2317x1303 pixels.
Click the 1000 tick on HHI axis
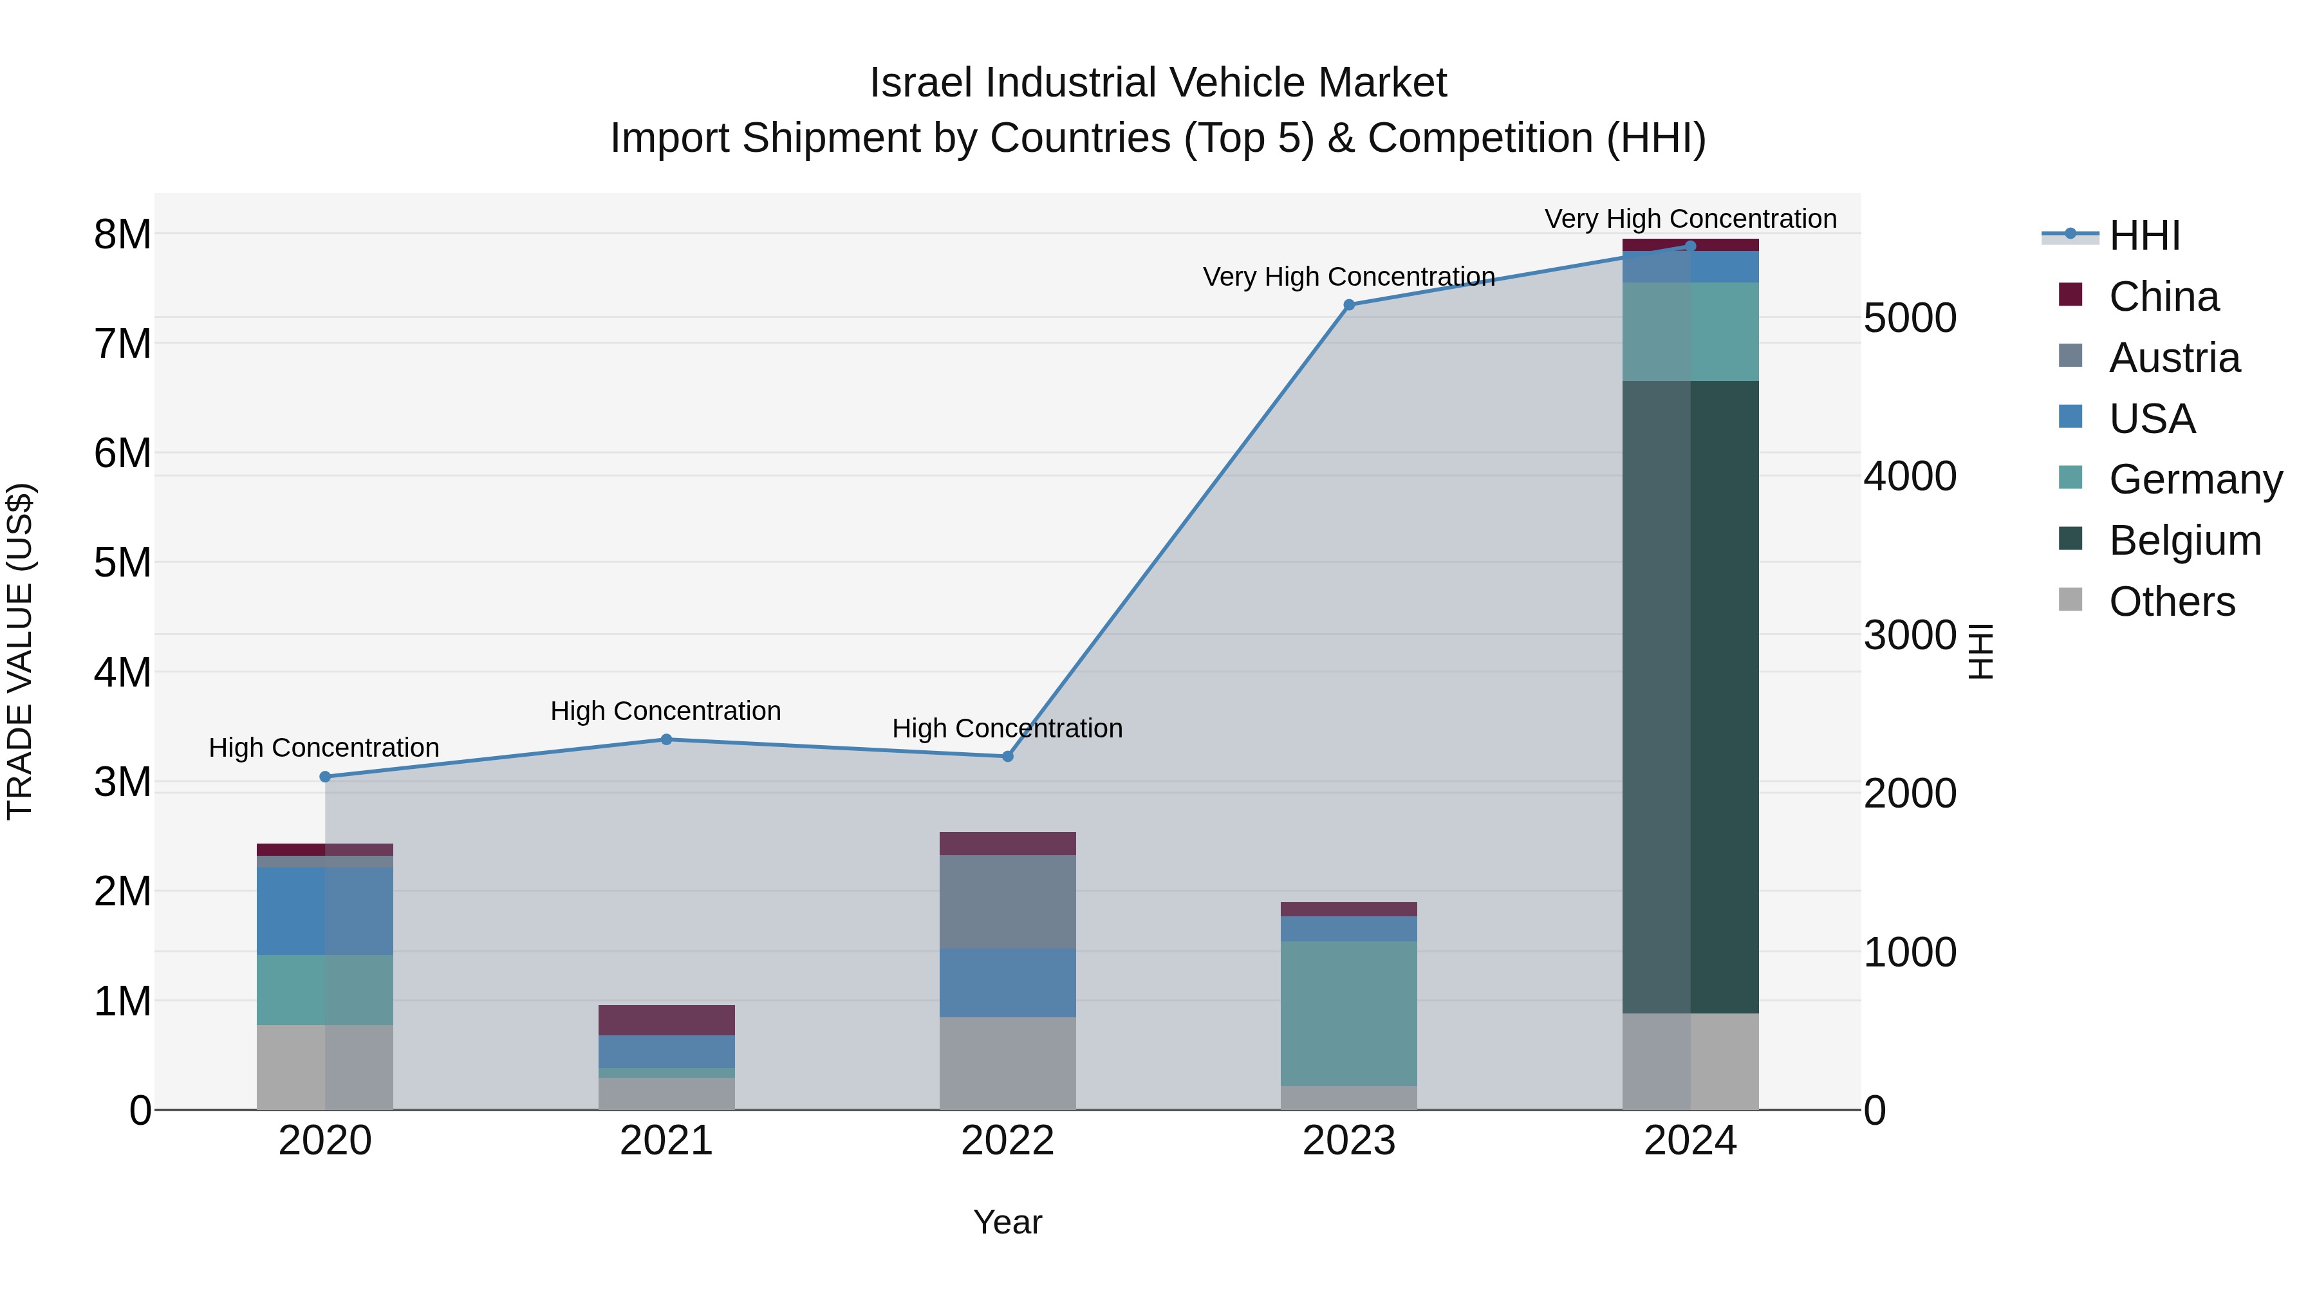click(1910, 952)
